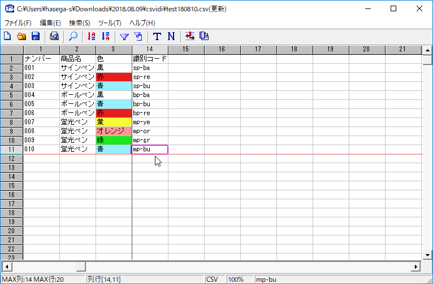Select row 20 header
The image size is (433, 284).
pos(12,231)
